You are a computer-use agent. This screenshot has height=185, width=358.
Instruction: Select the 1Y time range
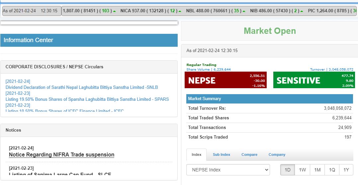tap(346, 170)
